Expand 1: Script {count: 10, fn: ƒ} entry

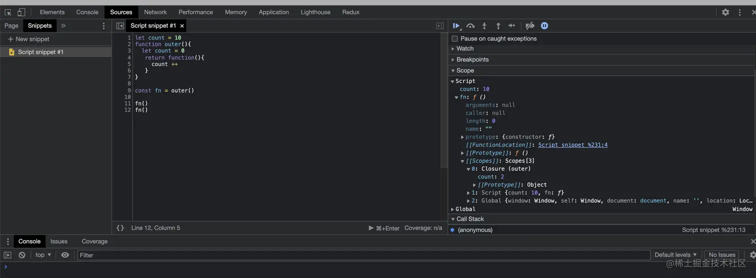coord(468,193)
